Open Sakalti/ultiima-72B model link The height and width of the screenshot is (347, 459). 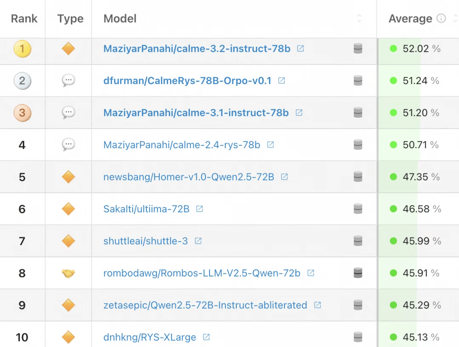pos(146,209)
